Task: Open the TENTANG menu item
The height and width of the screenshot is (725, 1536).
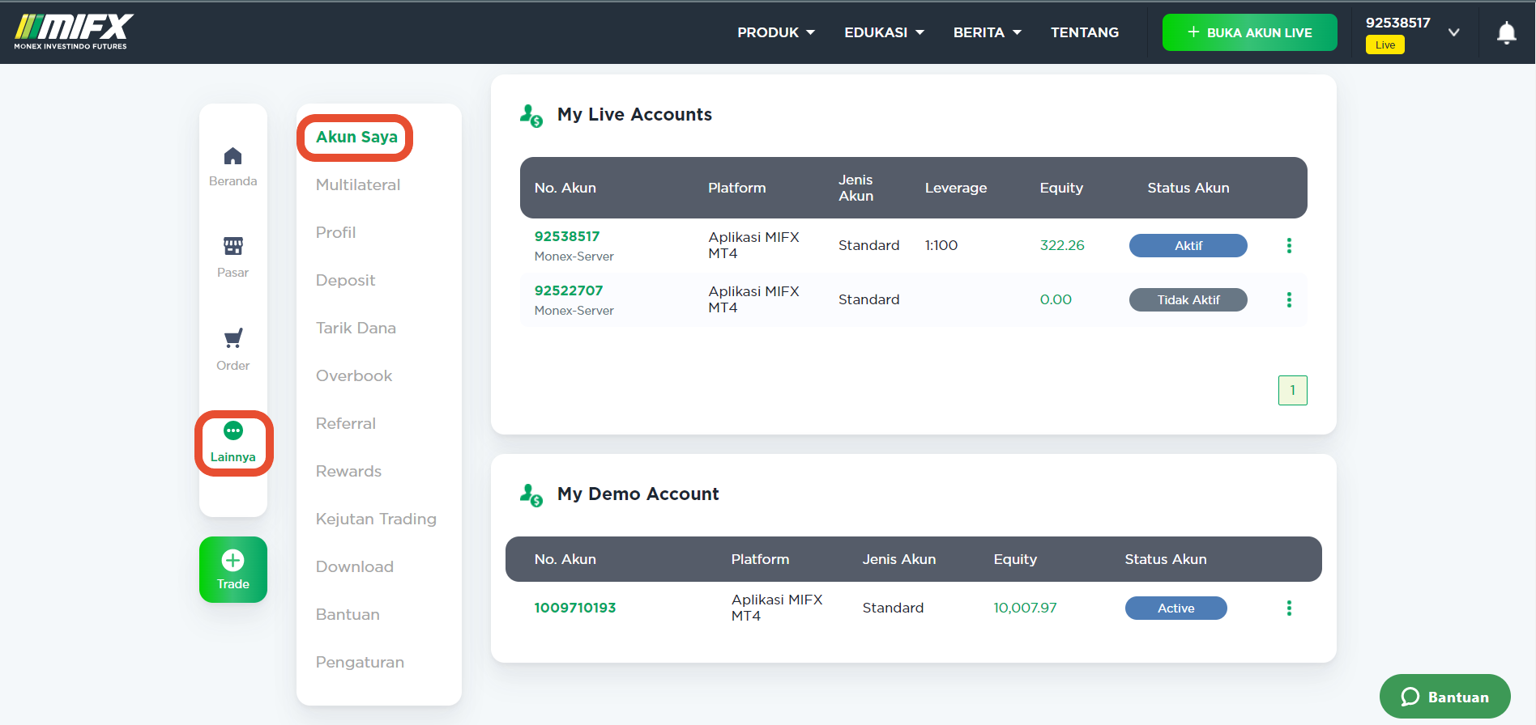Action: point(1085,32)
